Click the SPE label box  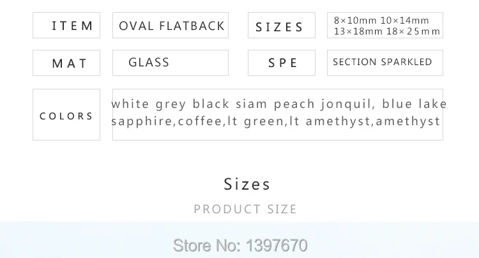(282, 63)
